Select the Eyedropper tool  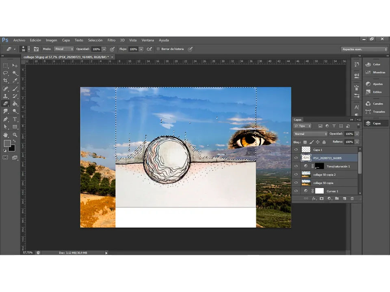click(x=15, y=80)
